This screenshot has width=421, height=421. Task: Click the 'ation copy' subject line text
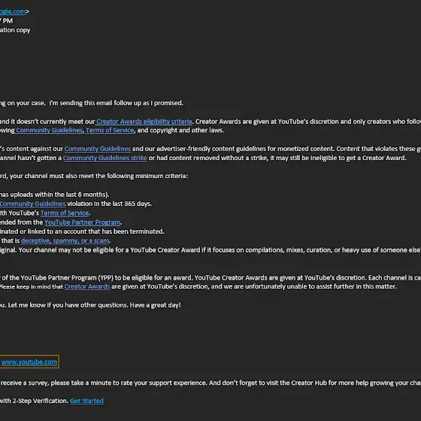tap(15, 30)
